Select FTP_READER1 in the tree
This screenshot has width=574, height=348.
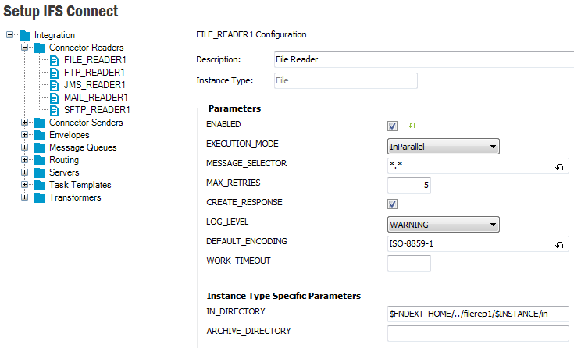pyautogui.click(x=94, y=73)
